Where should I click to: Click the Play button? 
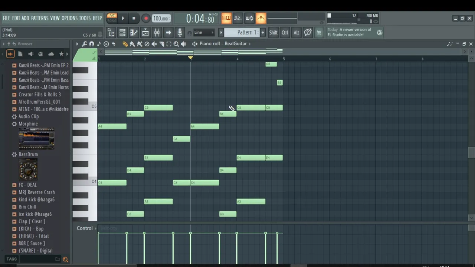click(123, 18)
